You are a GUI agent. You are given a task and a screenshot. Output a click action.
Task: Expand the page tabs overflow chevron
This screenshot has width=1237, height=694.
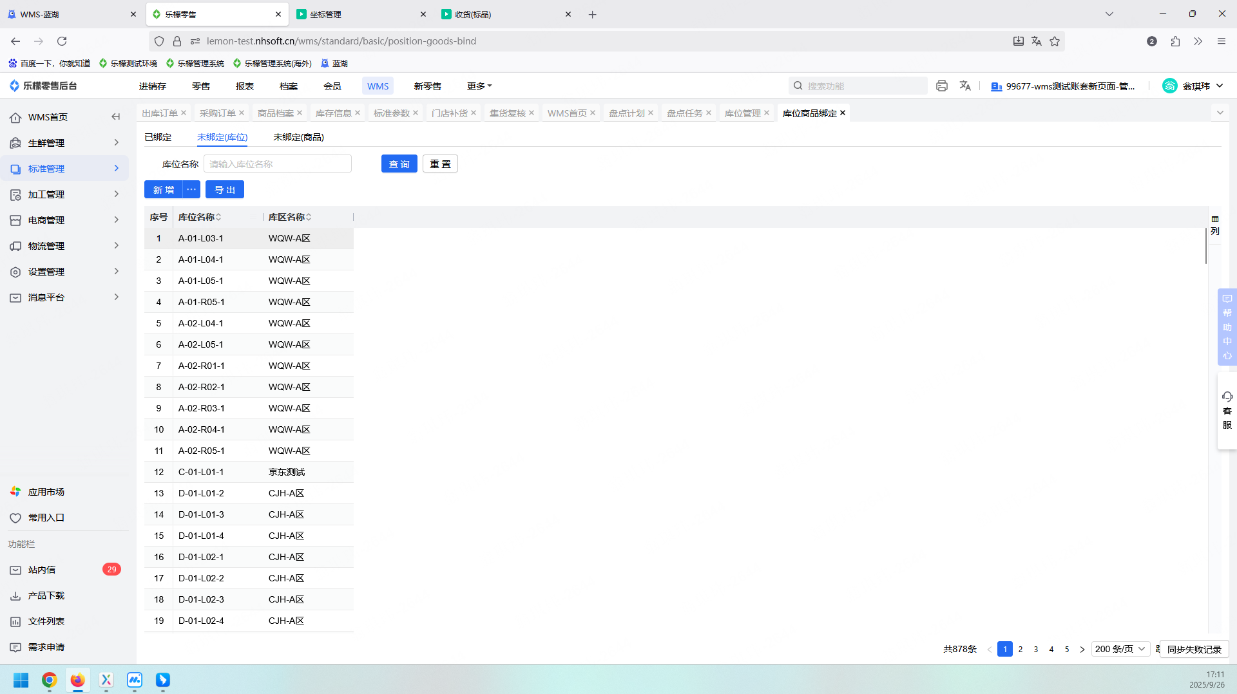1220,113
